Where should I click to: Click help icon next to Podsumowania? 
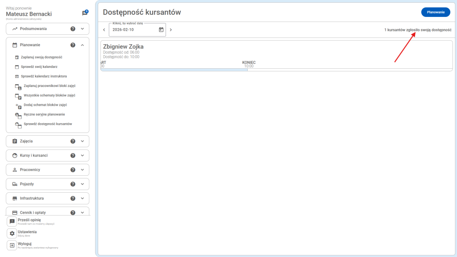tap(73, 29)
